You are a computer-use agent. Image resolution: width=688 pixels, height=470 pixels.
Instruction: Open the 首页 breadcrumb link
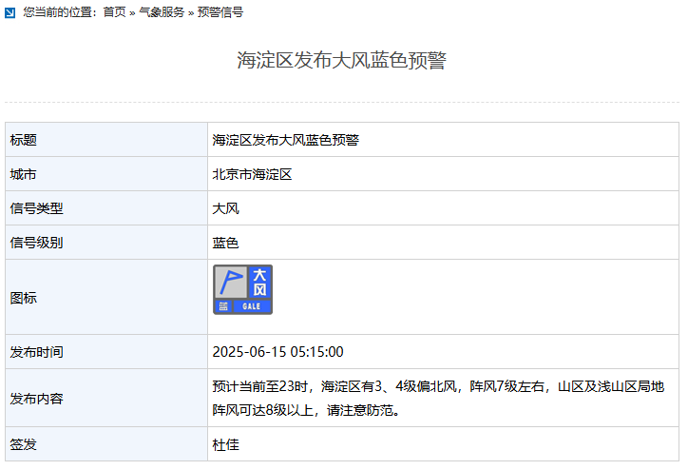[114, 12]
